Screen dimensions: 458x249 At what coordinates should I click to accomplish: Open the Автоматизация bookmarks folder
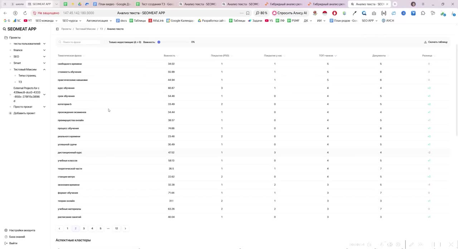99,21
